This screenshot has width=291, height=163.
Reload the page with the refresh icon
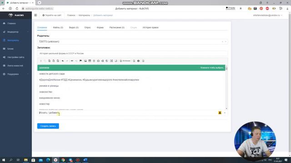[17, 9]
